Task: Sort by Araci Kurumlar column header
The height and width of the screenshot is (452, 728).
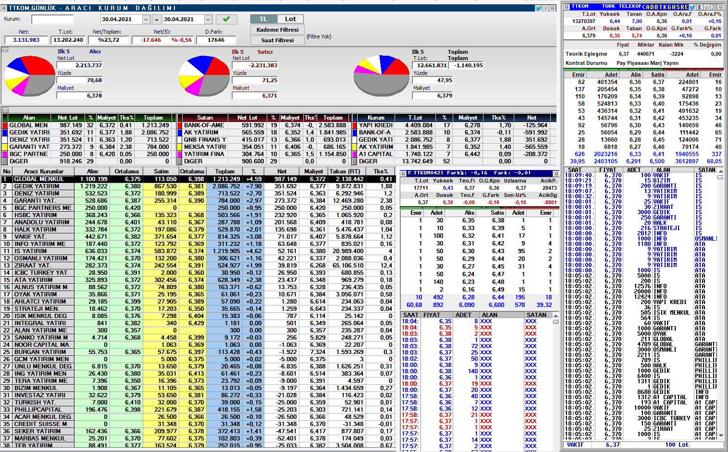Action: (x=44, y=171)
